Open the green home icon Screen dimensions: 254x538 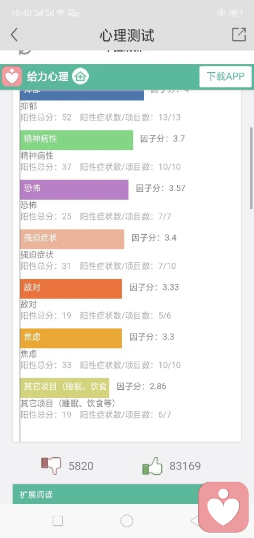[x=80, y=76]
